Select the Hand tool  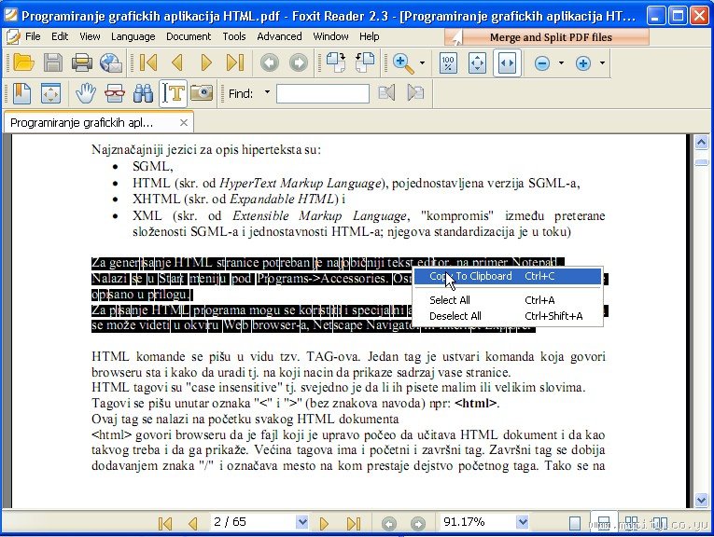[x=86, y=93]
